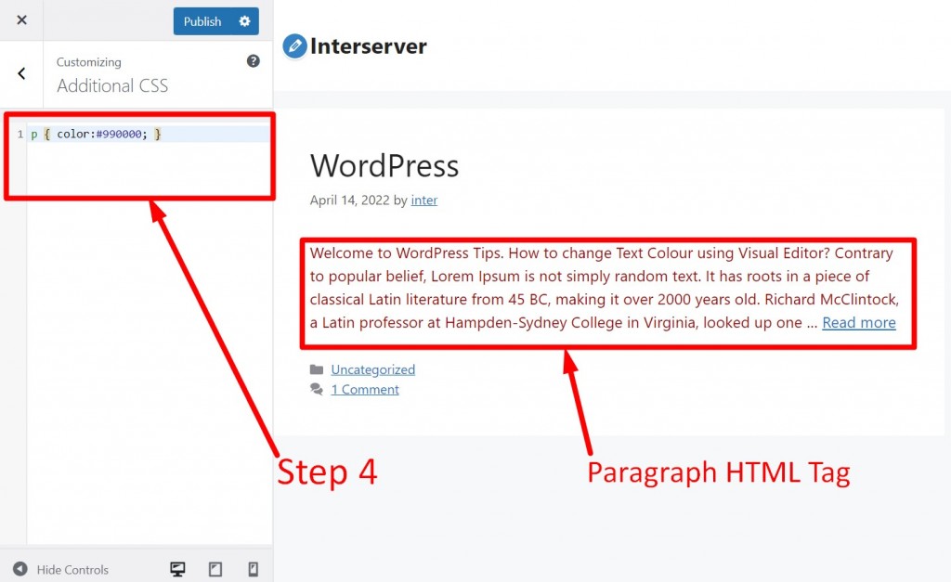Switch to desktop preview icon
The image size is (951, 582).
point(177,569)
